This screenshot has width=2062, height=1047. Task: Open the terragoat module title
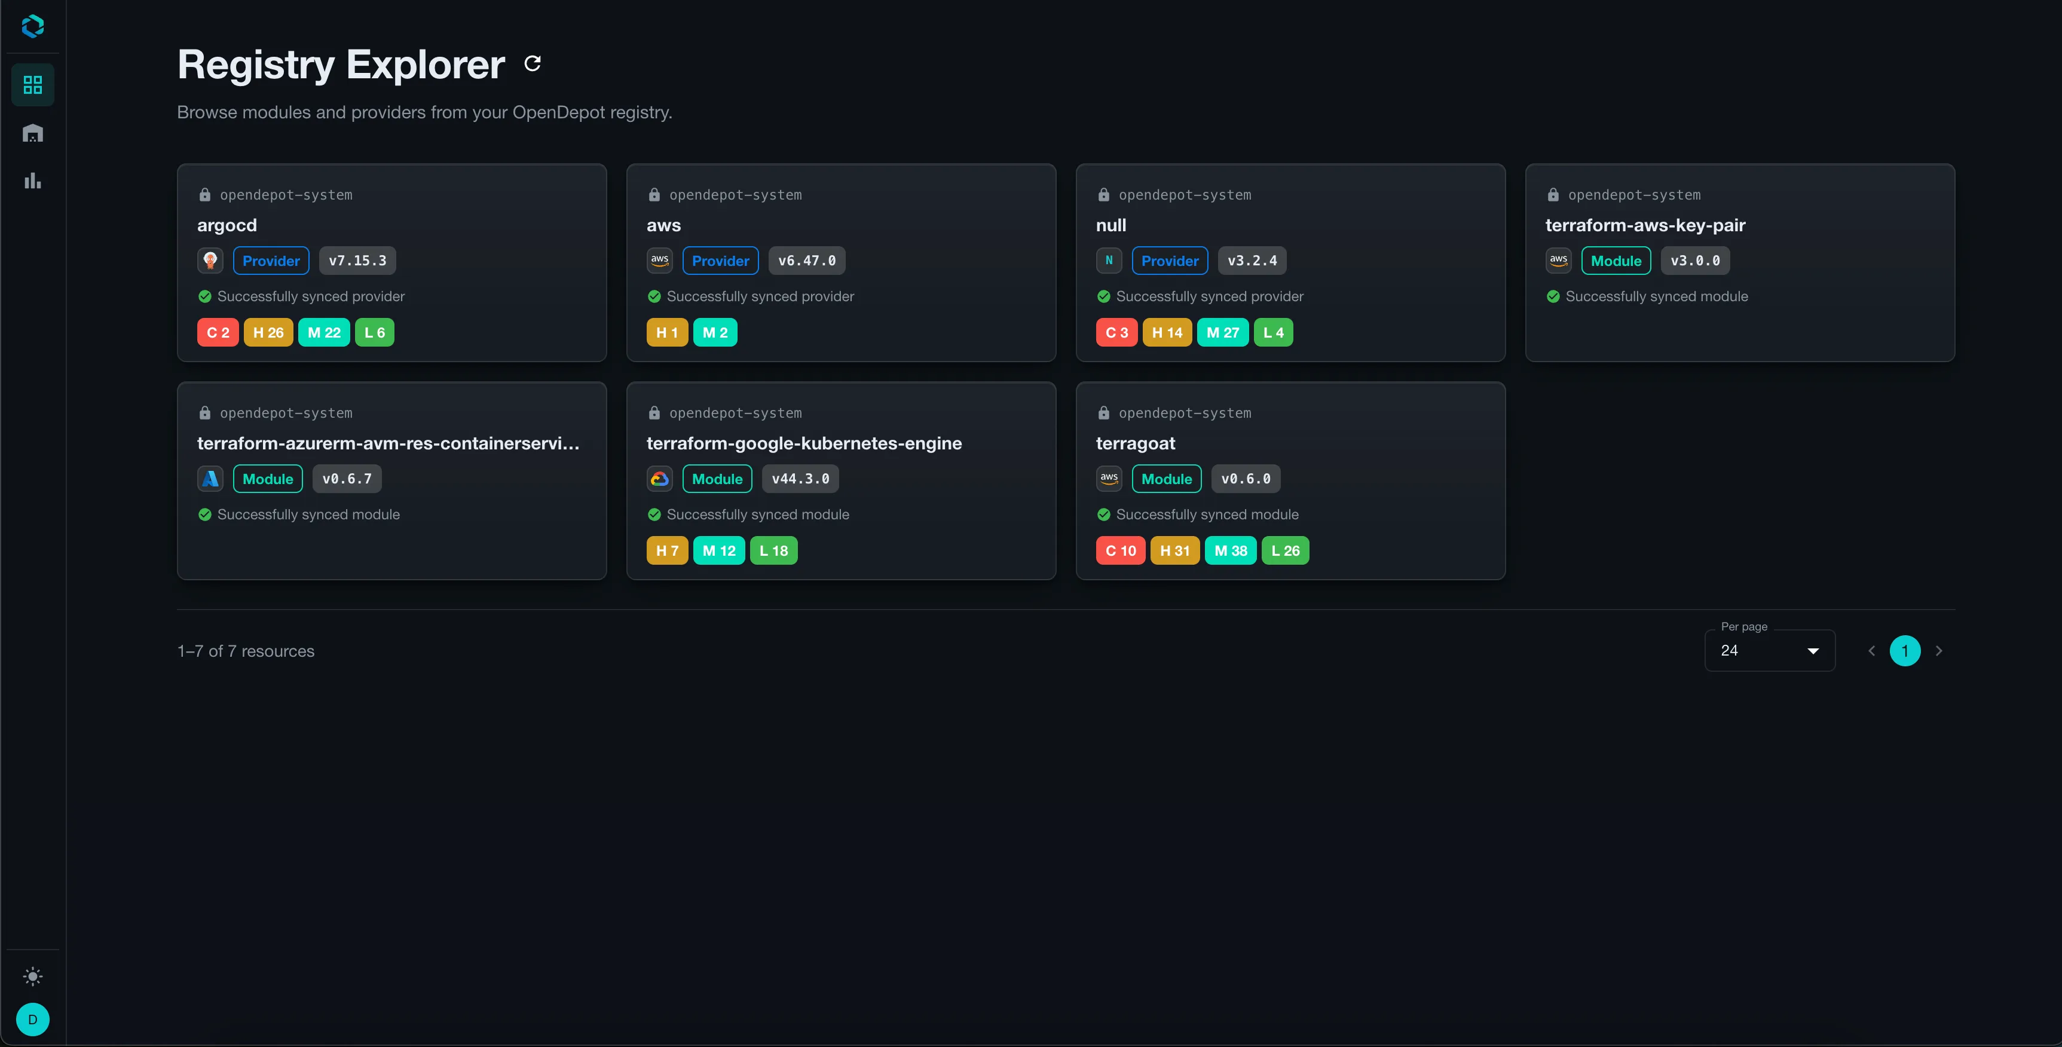tap(1136, 443)
